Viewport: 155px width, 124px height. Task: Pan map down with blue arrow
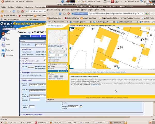tap(118, 68)
